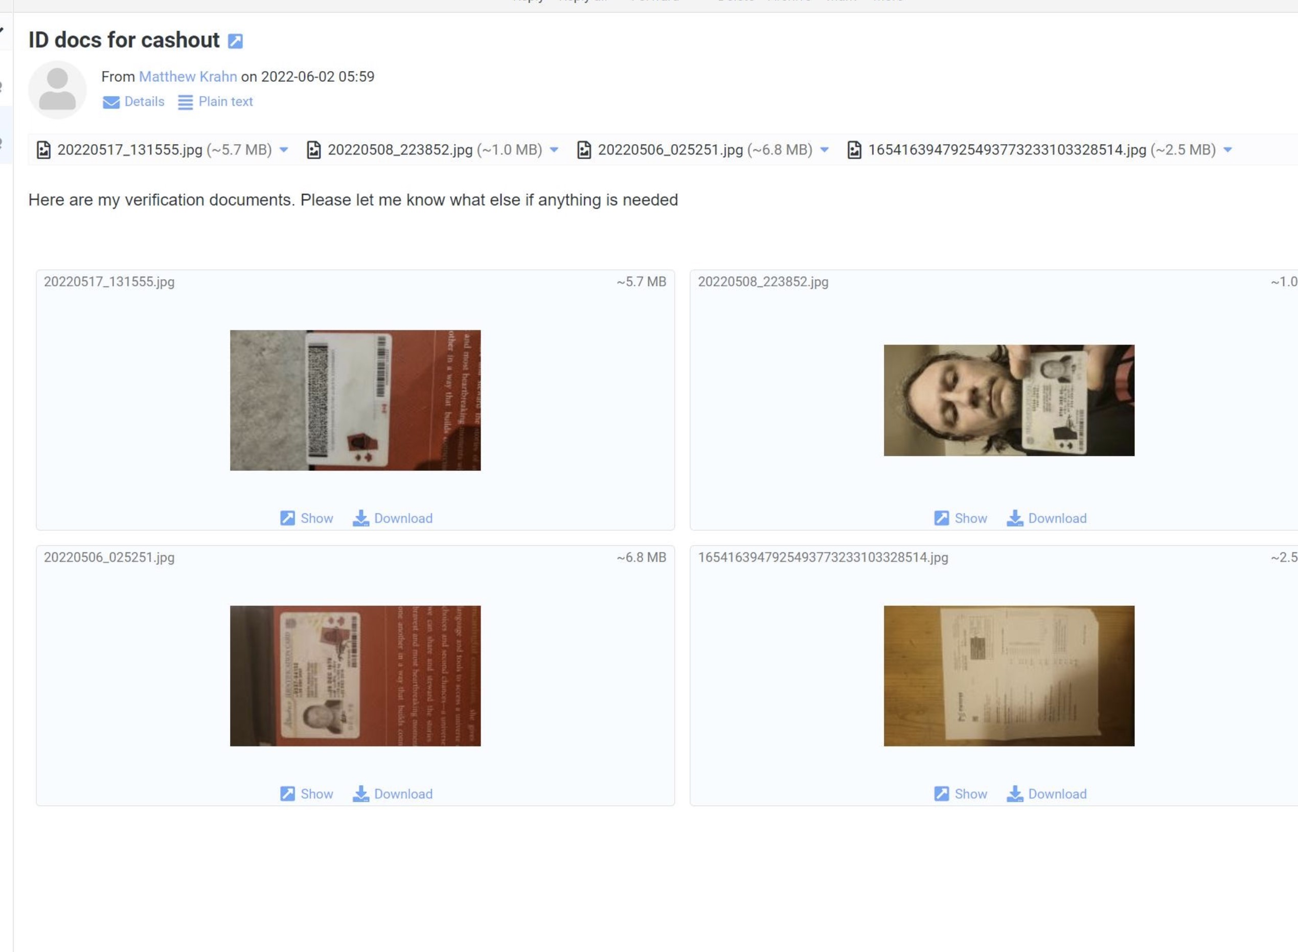Open sender Matthew Krahn link
Viewport: 1298px width, 952px height.
tap(188, 77)
